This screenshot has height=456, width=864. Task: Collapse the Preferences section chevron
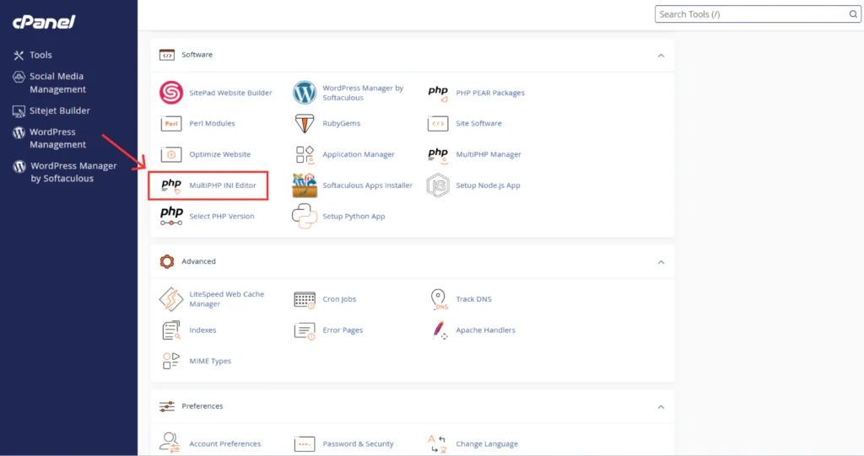click(x=661, y=406)
